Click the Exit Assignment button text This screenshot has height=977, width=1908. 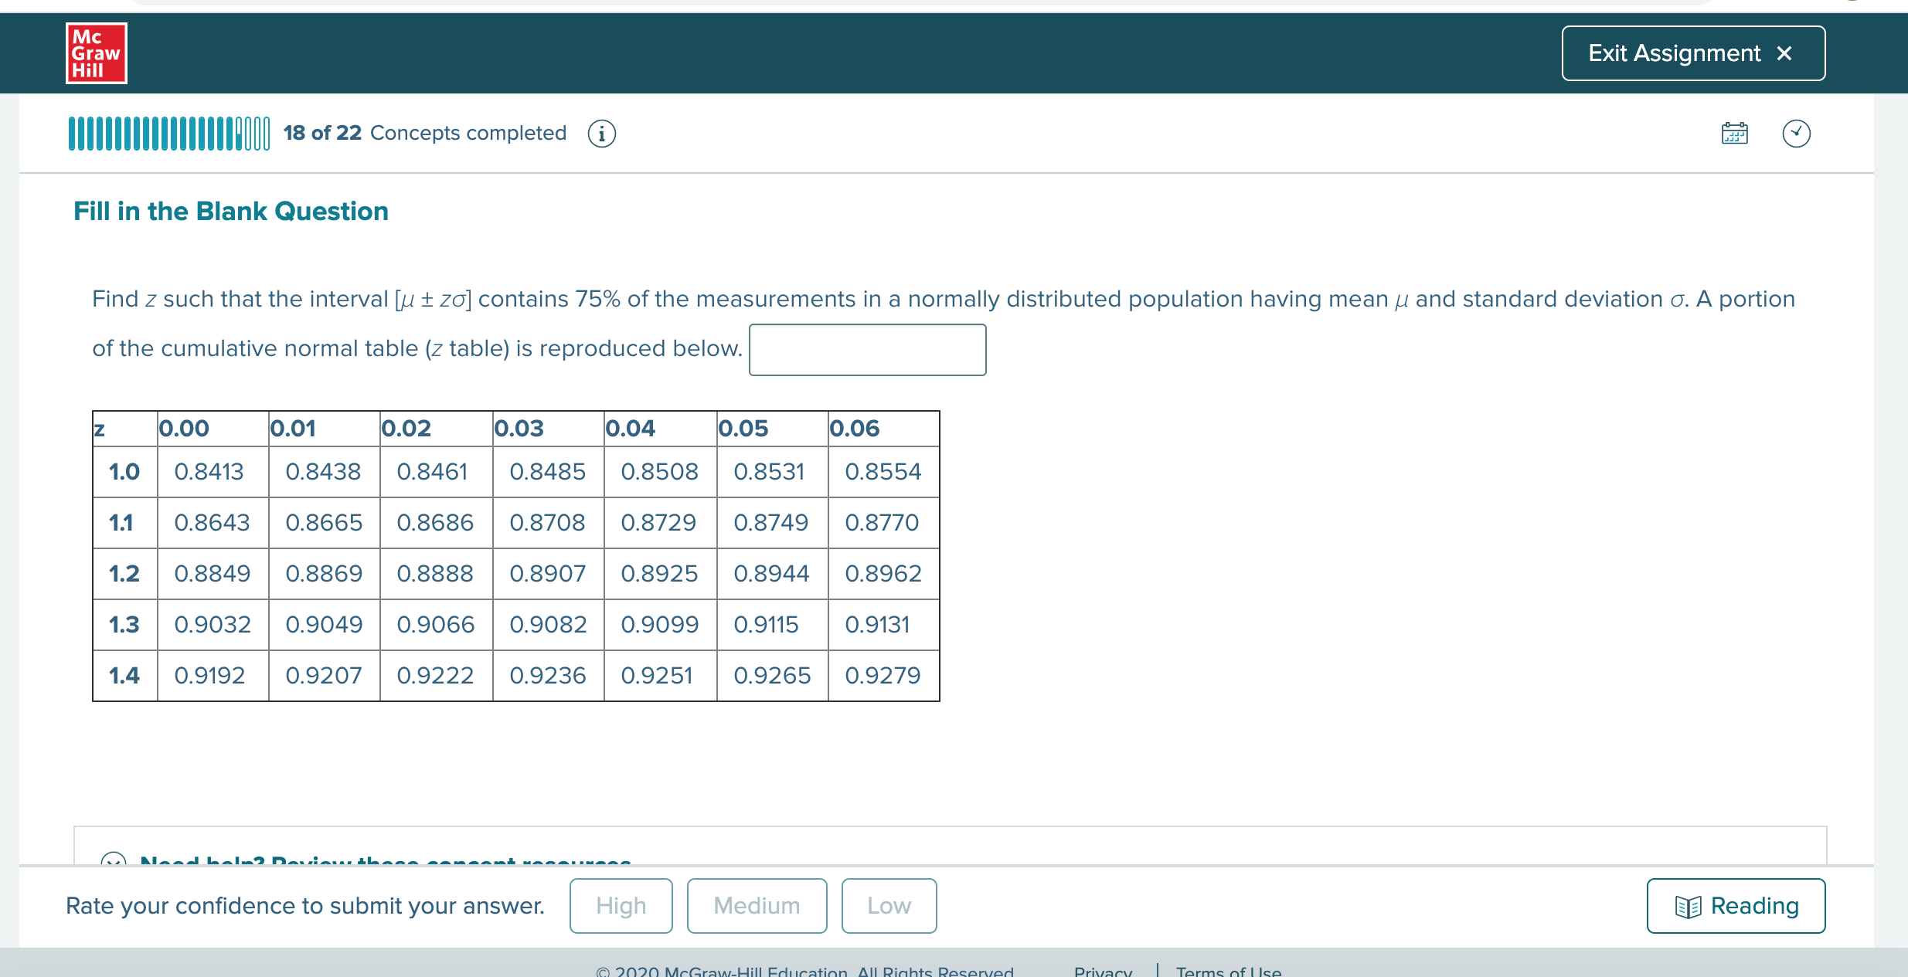tap(1674, 53)
